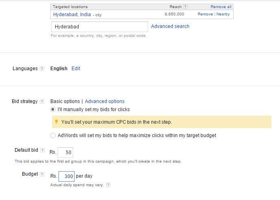Click the location search field containing Hyderabad
The image size is (280, 200).
[99, 27]
